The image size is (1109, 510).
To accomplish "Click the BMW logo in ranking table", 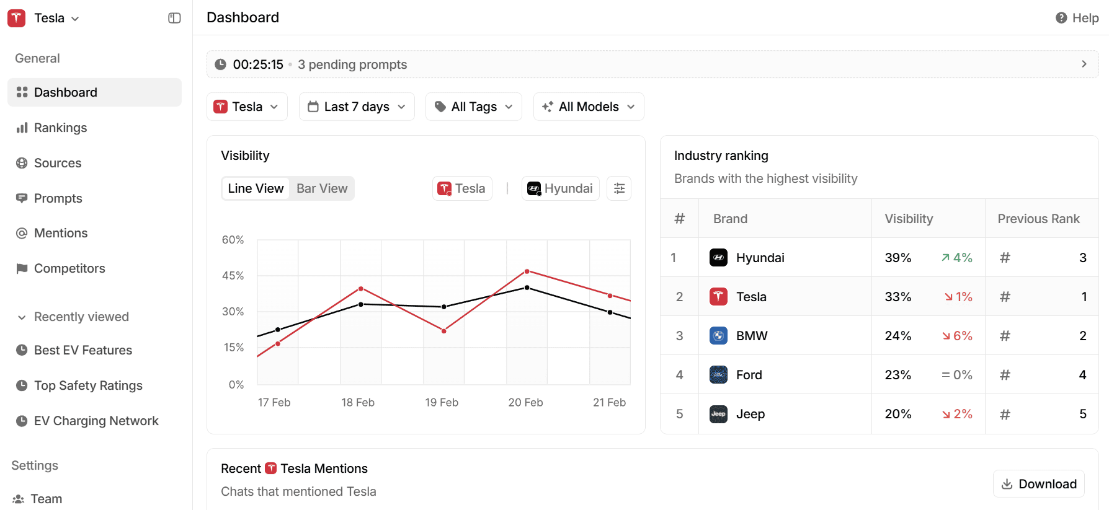I will point(718,335).
